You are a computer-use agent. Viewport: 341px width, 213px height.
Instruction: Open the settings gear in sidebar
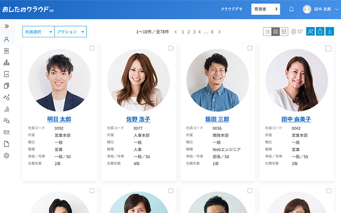[6, 155]
